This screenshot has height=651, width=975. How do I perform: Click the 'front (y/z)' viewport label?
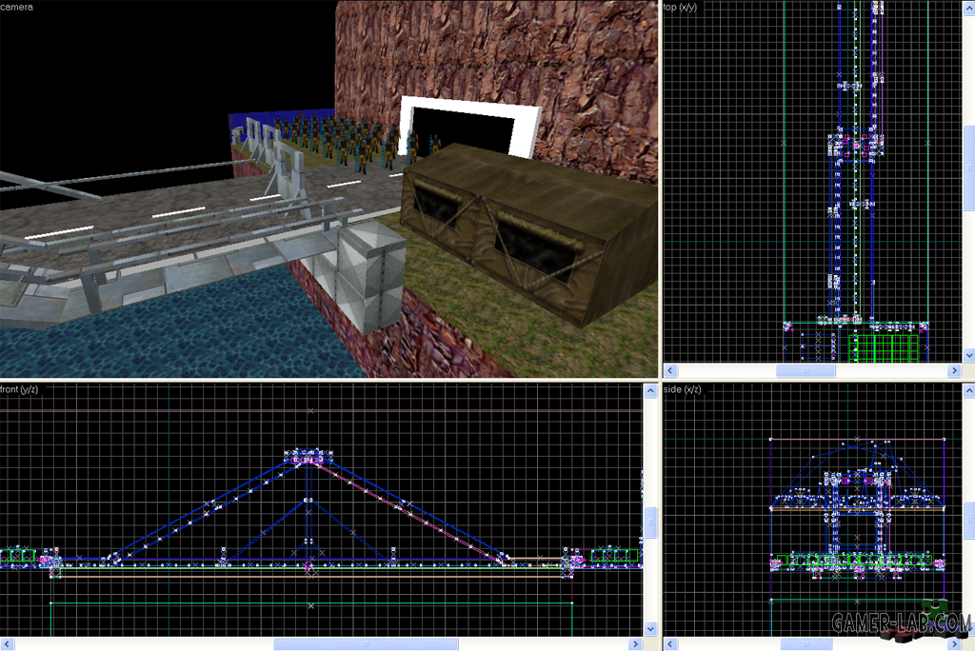pos(19,389)
